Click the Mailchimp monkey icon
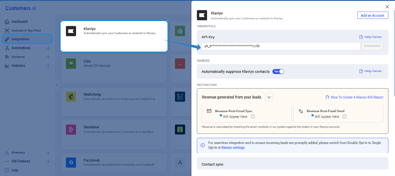The image size is (395, 176). [x=71, y=96]
